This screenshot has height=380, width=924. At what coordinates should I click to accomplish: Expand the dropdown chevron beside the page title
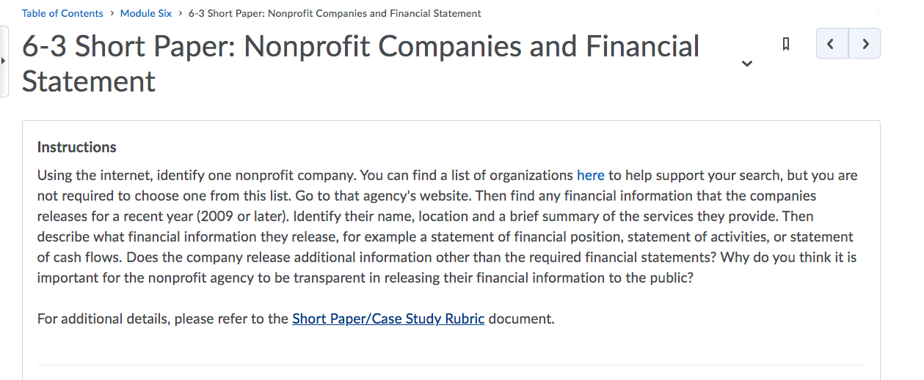coord(747,64)
